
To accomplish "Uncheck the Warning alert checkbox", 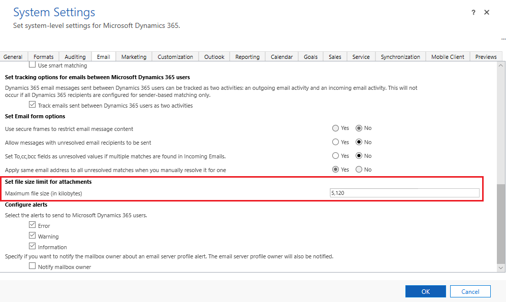I will [33, 236].
